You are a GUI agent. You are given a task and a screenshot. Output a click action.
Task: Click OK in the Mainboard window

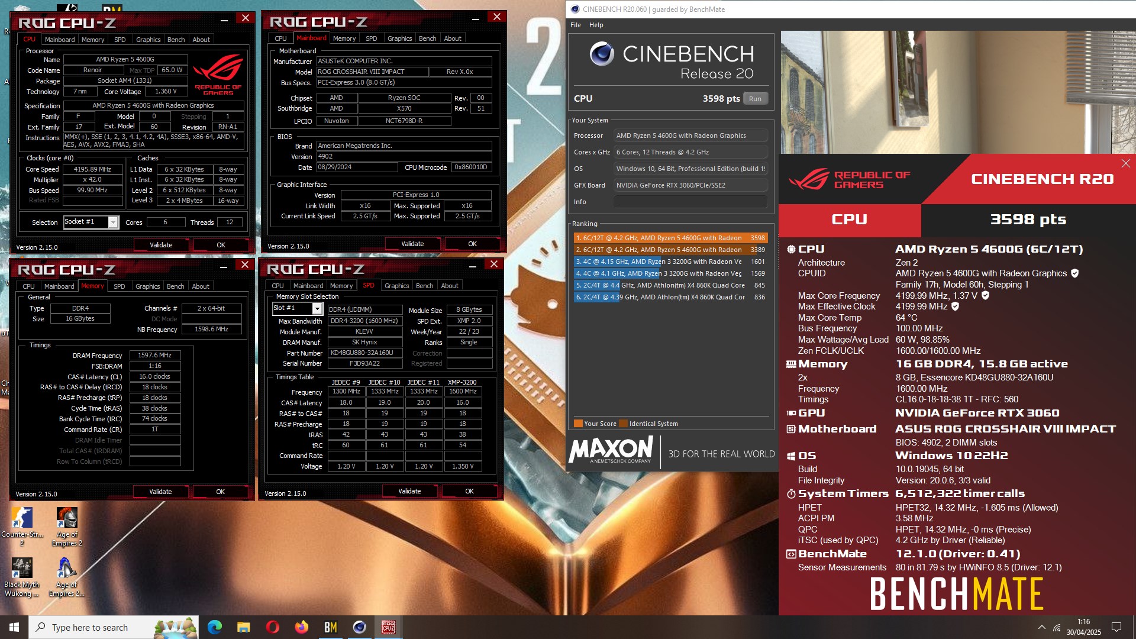click(472, 244)
